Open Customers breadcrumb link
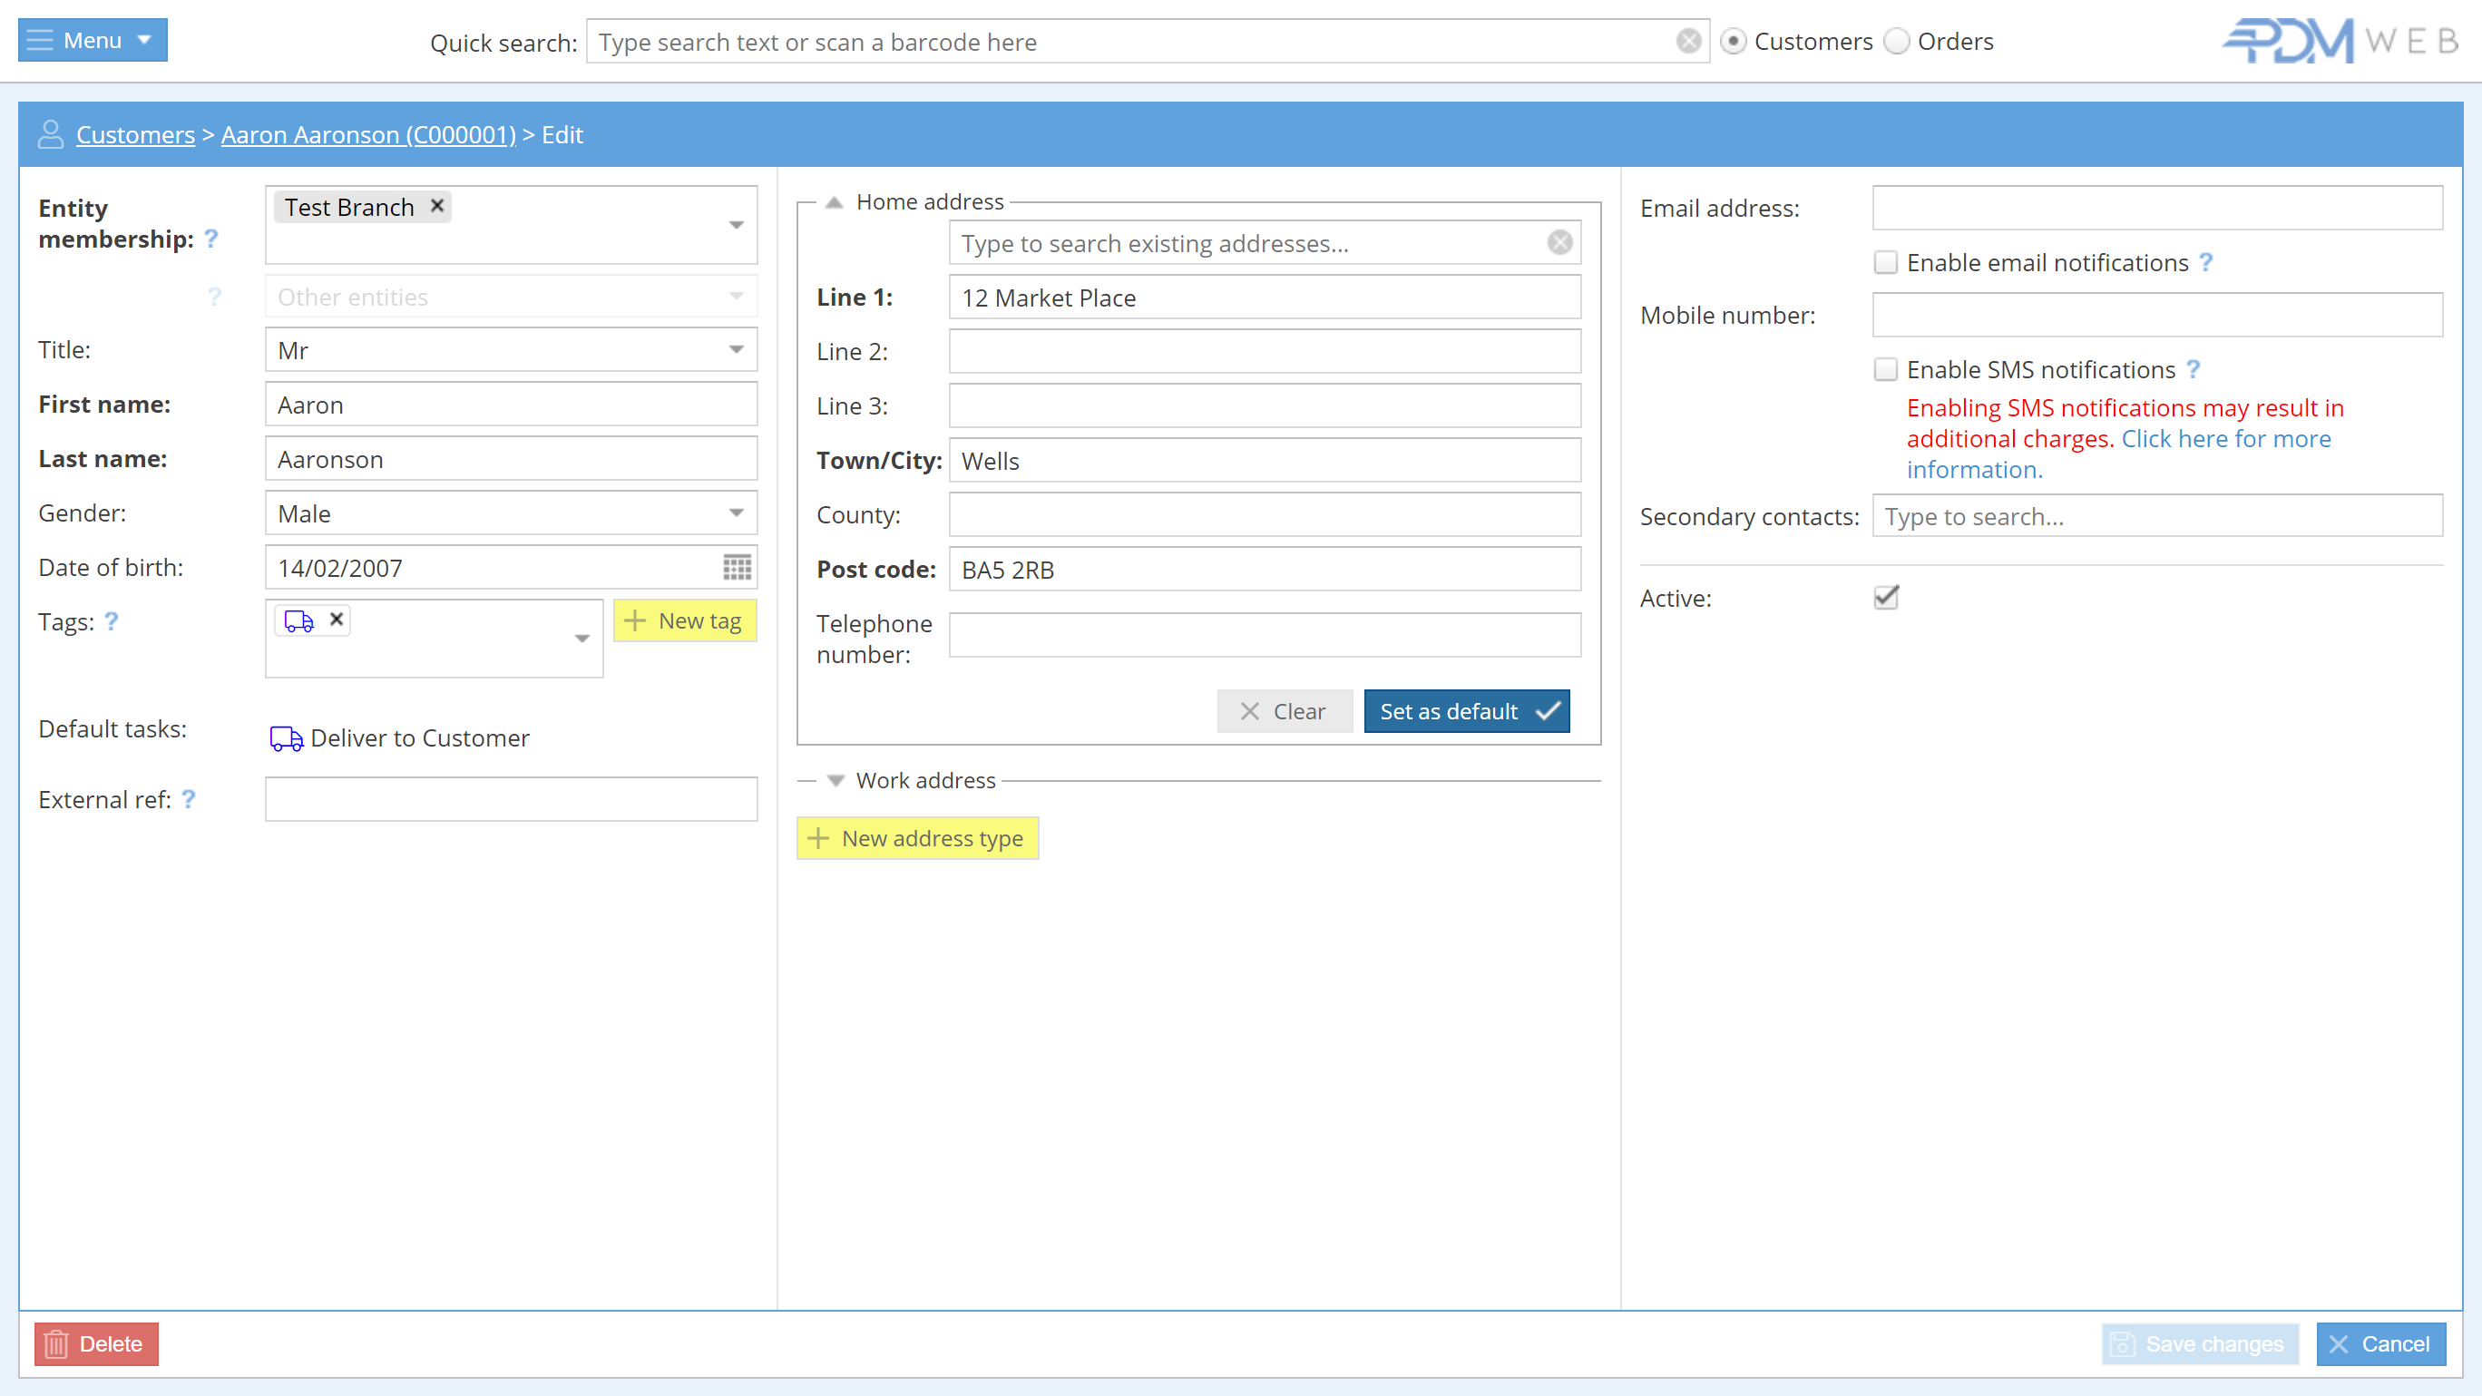 tap(134, 134)
